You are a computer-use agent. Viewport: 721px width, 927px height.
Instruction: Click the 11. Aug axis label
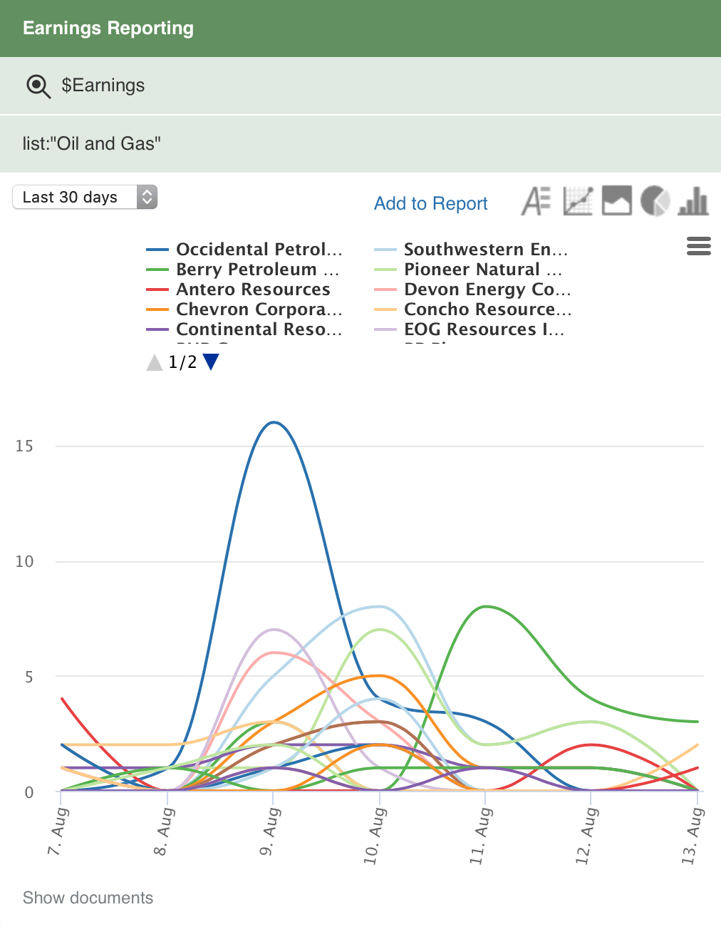[x=481, y=835]
